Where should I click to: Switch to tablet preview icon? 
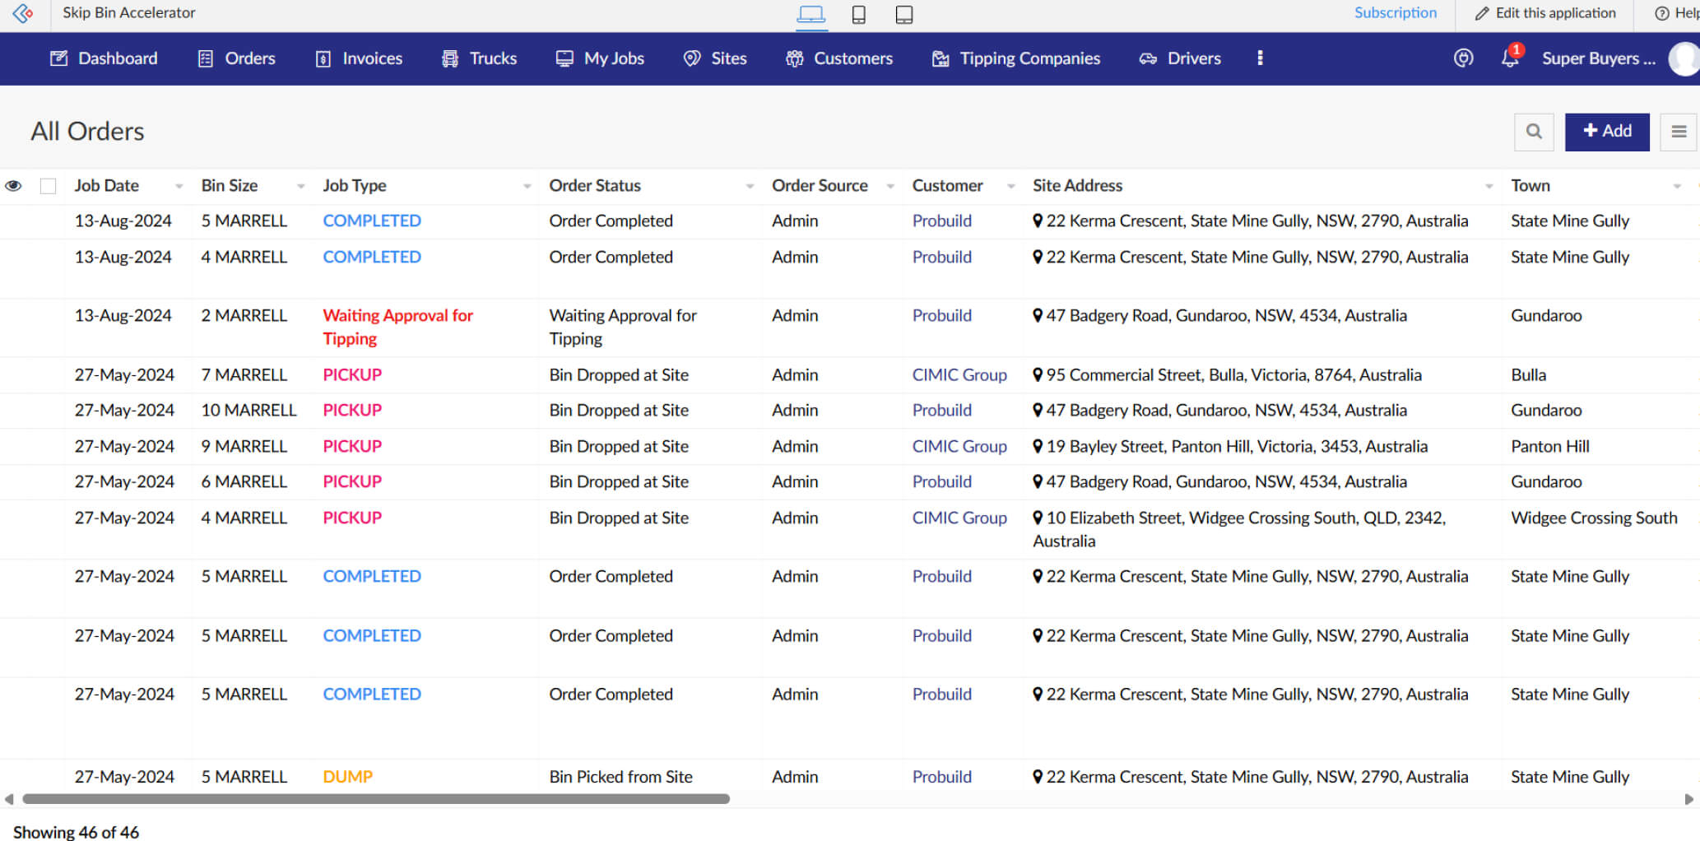[x=903, y=15]
